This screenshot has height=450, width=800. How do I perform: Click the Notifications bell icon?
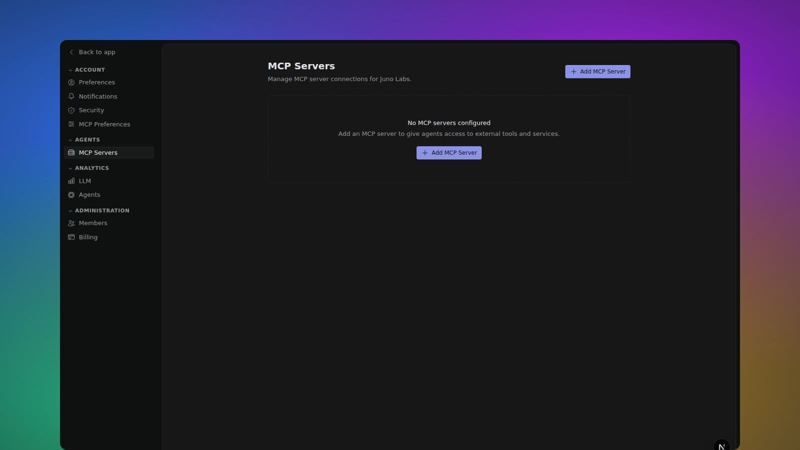coord(71,96)
